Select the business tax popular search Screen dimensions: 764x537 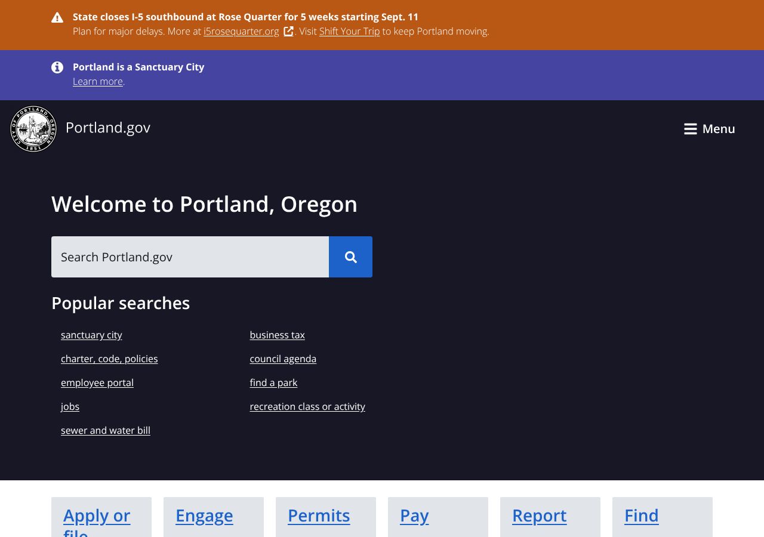277,335
